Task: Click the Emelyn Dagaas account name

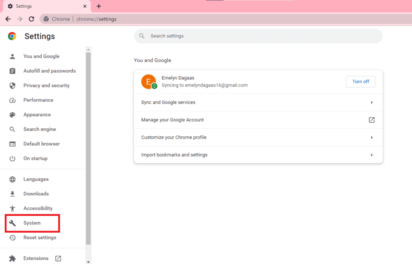Action: (178, 78)
